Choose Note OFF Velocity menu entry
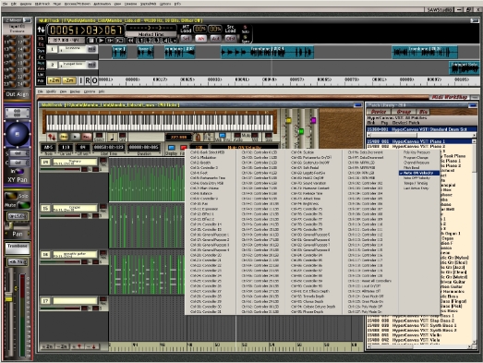Image resolution: width=483 pixels, height=363 pixels. [417, 178]
